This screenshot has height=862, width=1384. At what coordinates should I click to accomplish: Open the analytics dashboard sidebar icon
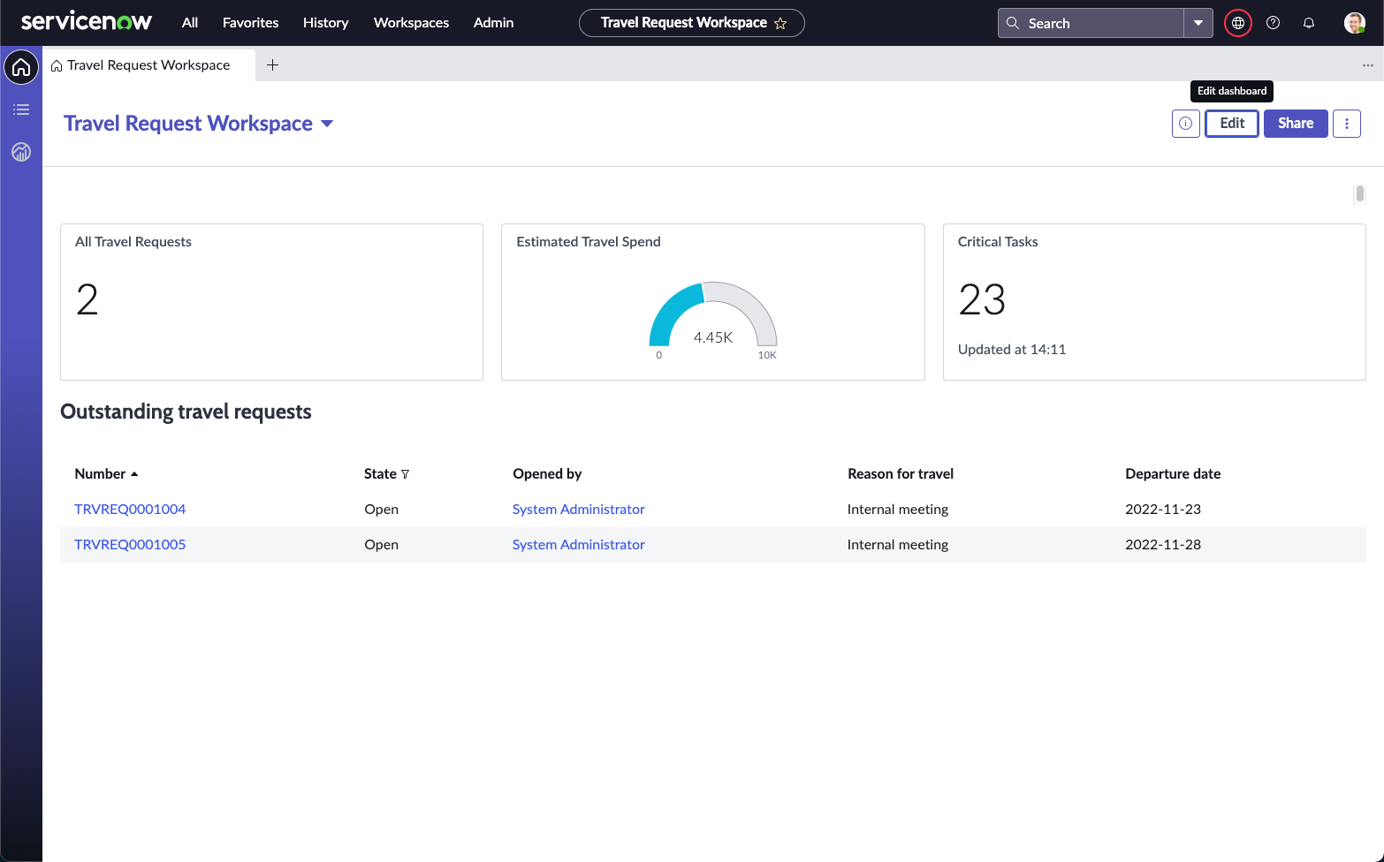(21, 152)
